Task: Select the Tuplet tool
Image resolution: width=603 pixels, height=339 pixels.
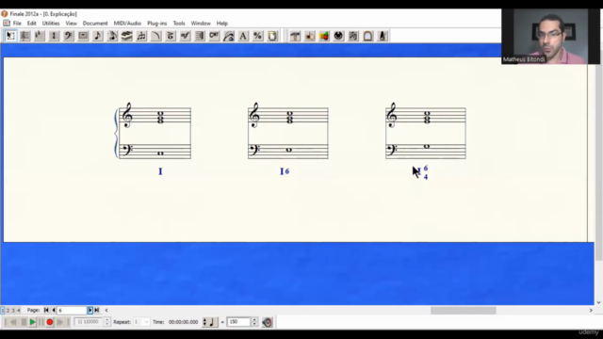Action: point(141,36)
